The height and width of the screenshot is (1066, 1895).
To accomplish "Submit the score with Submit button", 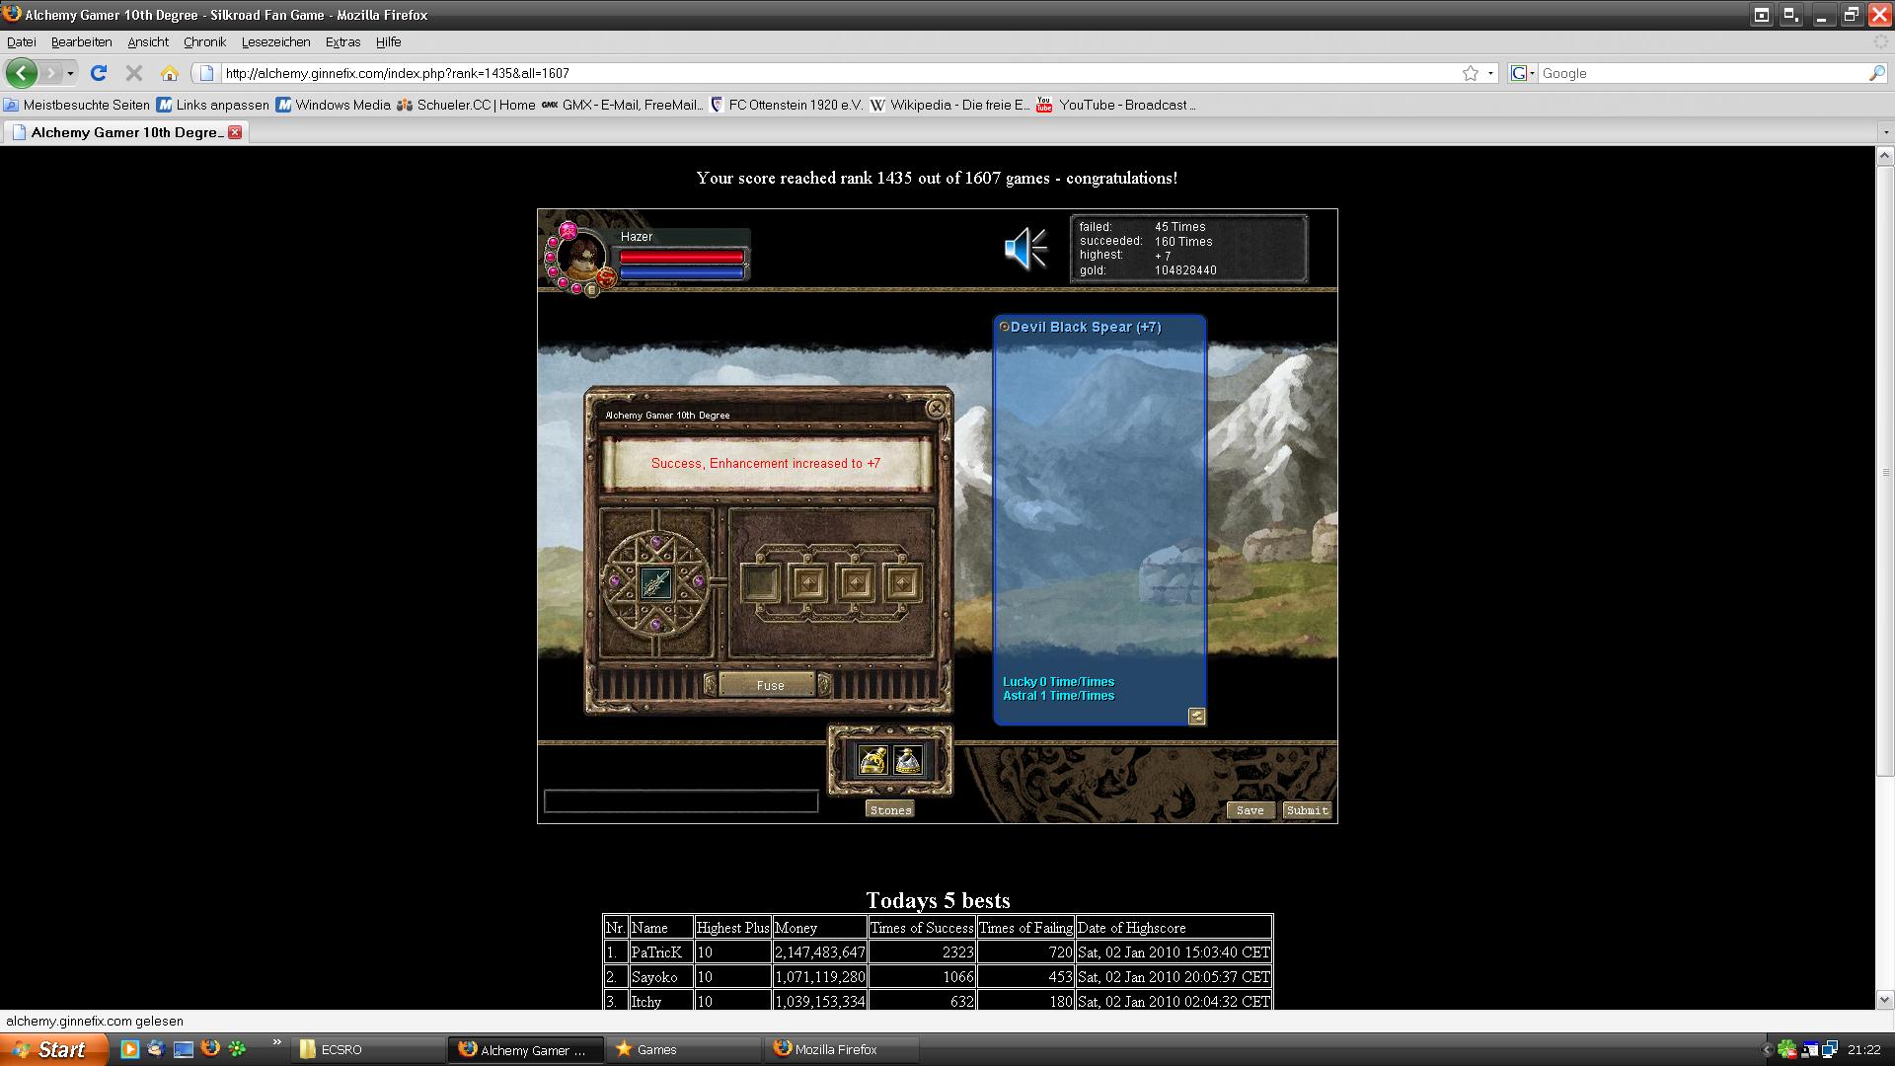I will [x=1307, y=810].
